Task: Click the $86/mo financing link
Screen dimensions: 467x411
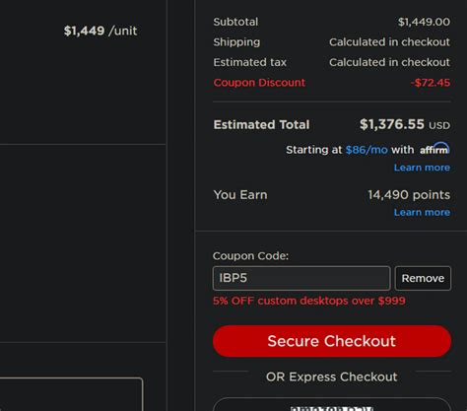Action: (367, 150)
